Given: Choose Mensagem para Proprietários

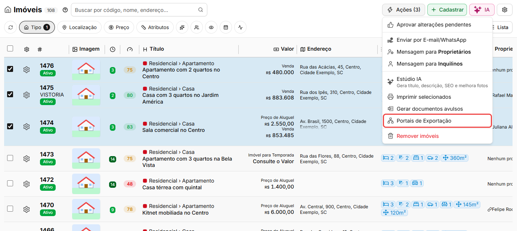Looking at the screenshot, I should click(x=437, y=52).
